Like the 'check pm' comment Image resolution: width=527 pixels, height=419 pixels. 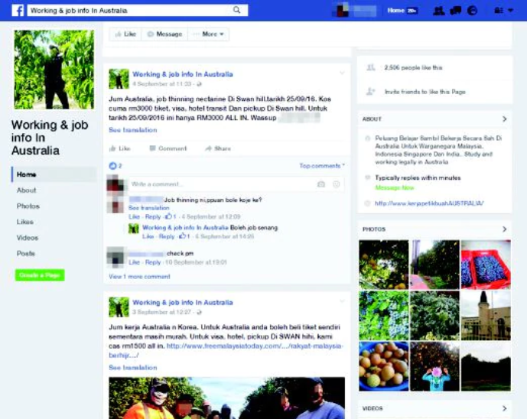click(134, 262)
